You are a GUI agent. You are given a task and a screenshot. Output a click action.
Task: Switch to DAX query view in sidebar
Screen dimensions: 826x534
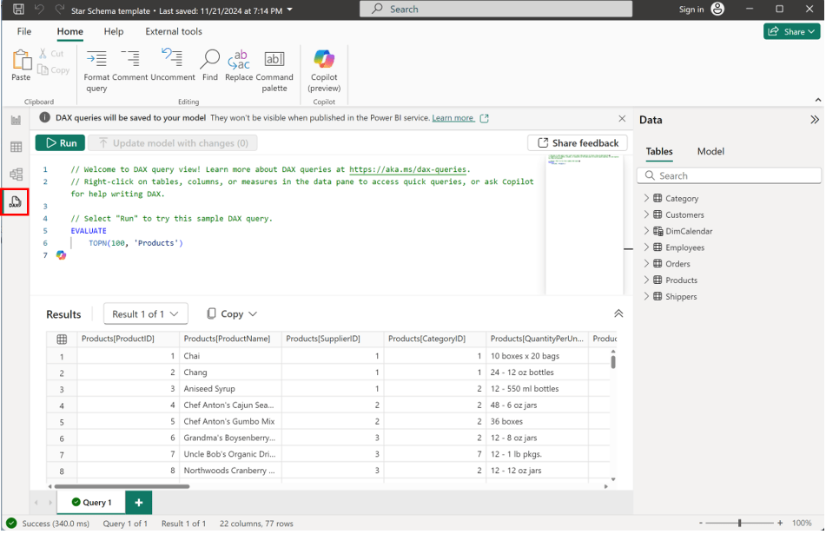coord(16,202)
